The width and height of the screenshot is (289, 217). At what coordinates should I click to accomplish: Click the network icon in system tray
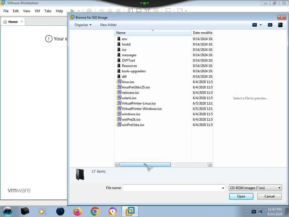[254, 212]
